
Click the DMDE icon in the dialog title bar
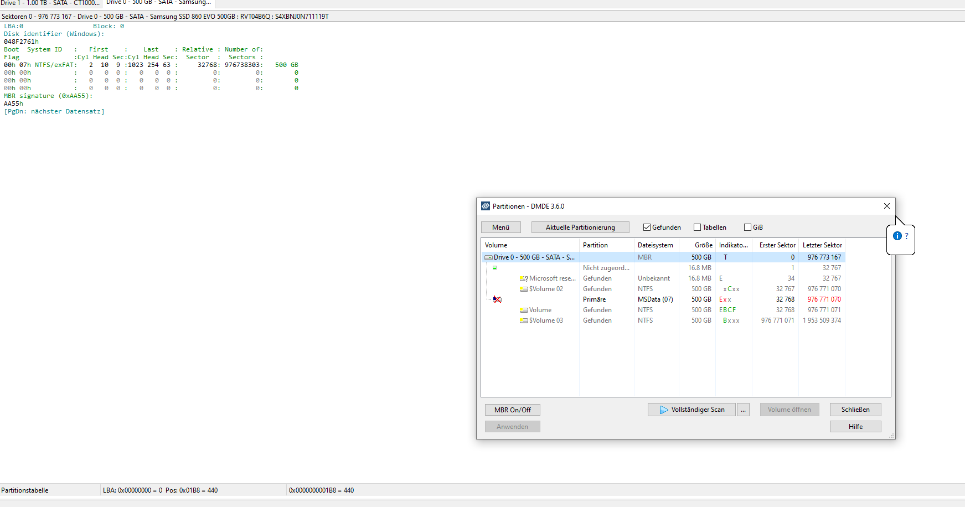(486, 206)
